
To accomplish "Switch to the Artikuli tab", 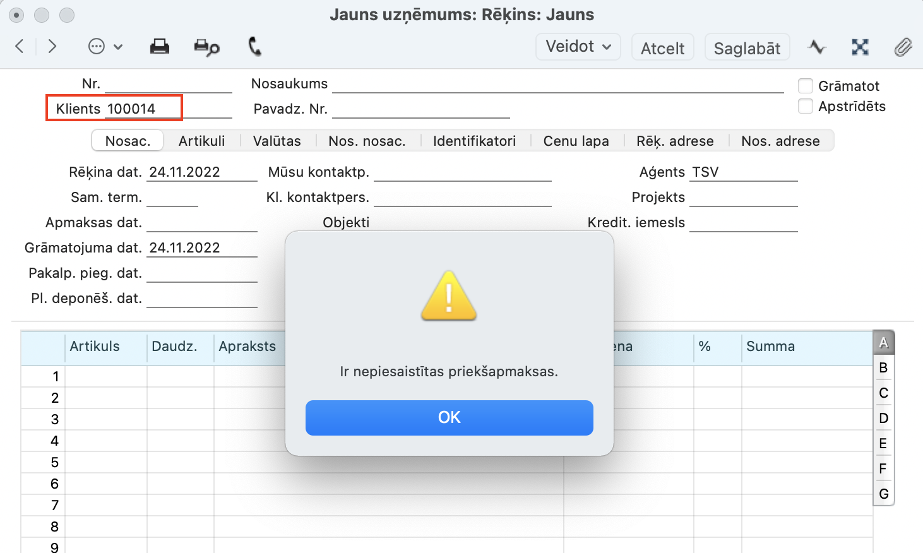I will (x=201, y=141).
